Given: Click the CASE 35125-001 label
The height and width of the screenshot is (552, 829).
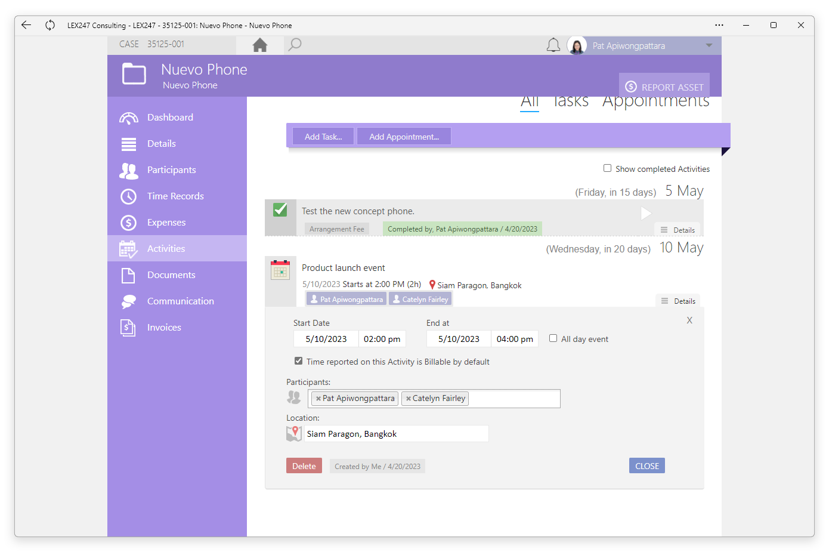Looking at the screenshot, I should pyautogui.click(x=152, y=44).
